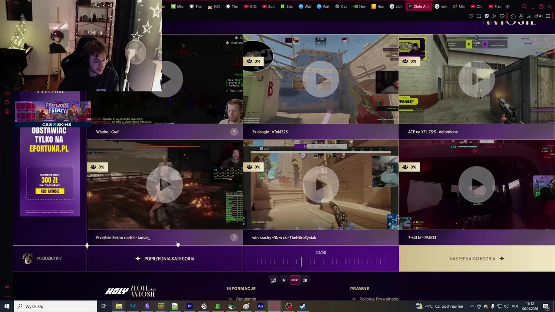Image resolution: width=555 pixels, height=312 pixels.
Task: Open the volume icon in system tray
Action: coord(506,306)
